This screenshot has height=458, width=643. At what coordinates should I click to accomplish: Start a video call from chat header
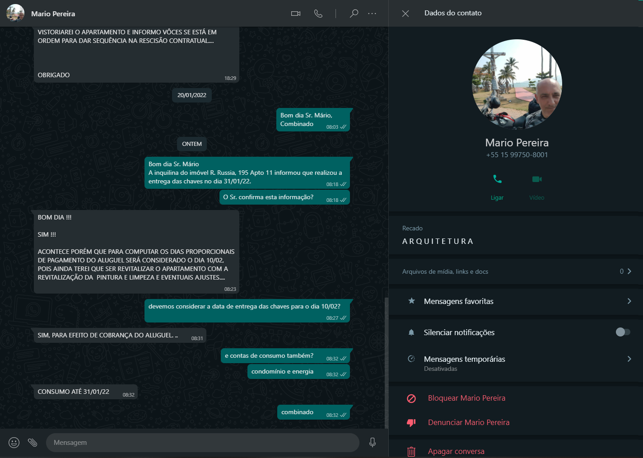coord(296,14)
